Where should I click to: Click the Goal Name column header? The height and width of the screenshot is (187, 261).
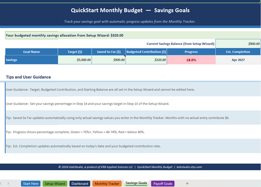pyautogui.click(x=31, y=52)
